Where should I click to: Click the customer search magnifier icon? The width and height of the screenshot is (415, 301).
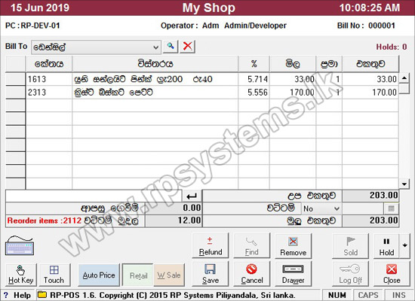(171, 47)
